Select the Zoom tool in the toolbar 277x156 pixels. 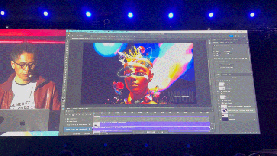64,92
